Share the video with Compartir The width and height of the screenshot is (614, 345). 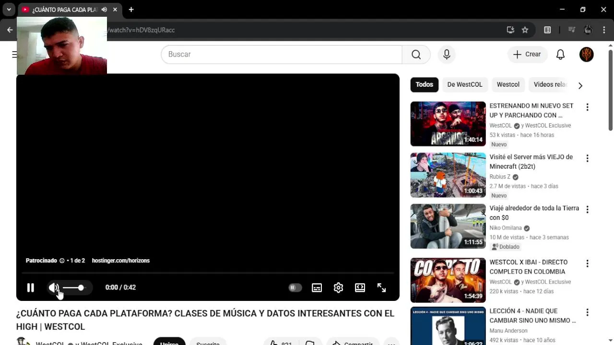pyautogui.click(x=353, y=342)
